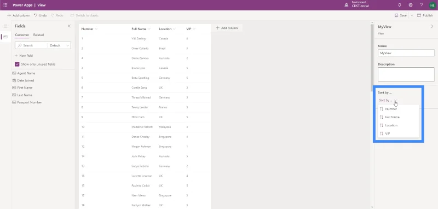438x209 pixels.
Task: Click Redo in the toolbar
Action: click(x=57, y=15)
